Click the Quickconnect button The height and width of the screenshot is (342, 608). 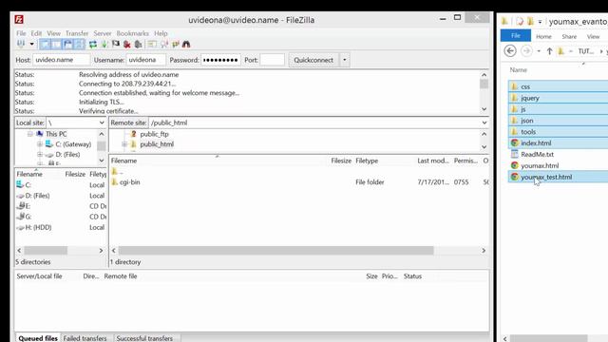click(x=313, y=60)
